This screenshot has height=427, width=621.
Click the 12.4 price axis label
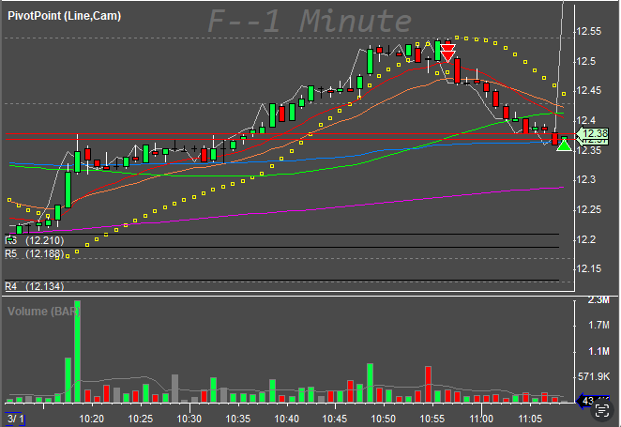pos(586,120)
